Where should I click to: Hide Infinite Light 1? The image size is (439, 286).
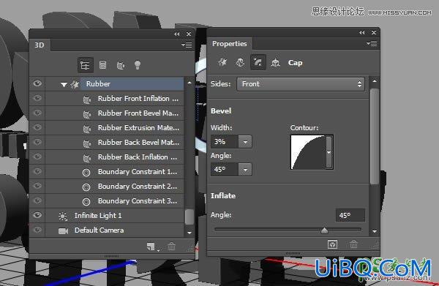[x=37, y=215]
